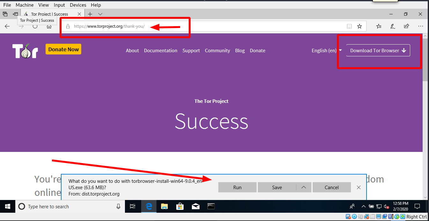Image resolution: width=429 pixels, height=221 pixels.
Task: Open Task View
Action: click(x=133, y=206)
